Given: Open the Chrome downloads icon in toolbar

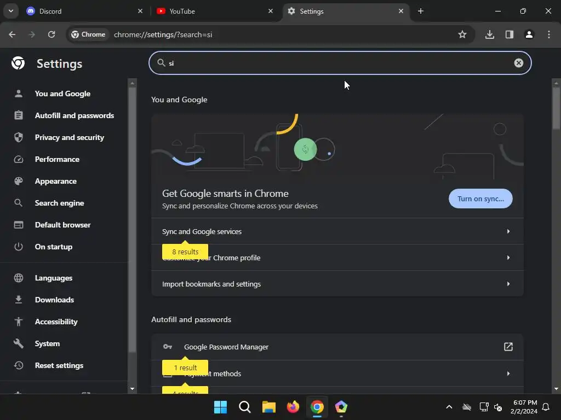Looking at the screenshot, I should [490, 34].
